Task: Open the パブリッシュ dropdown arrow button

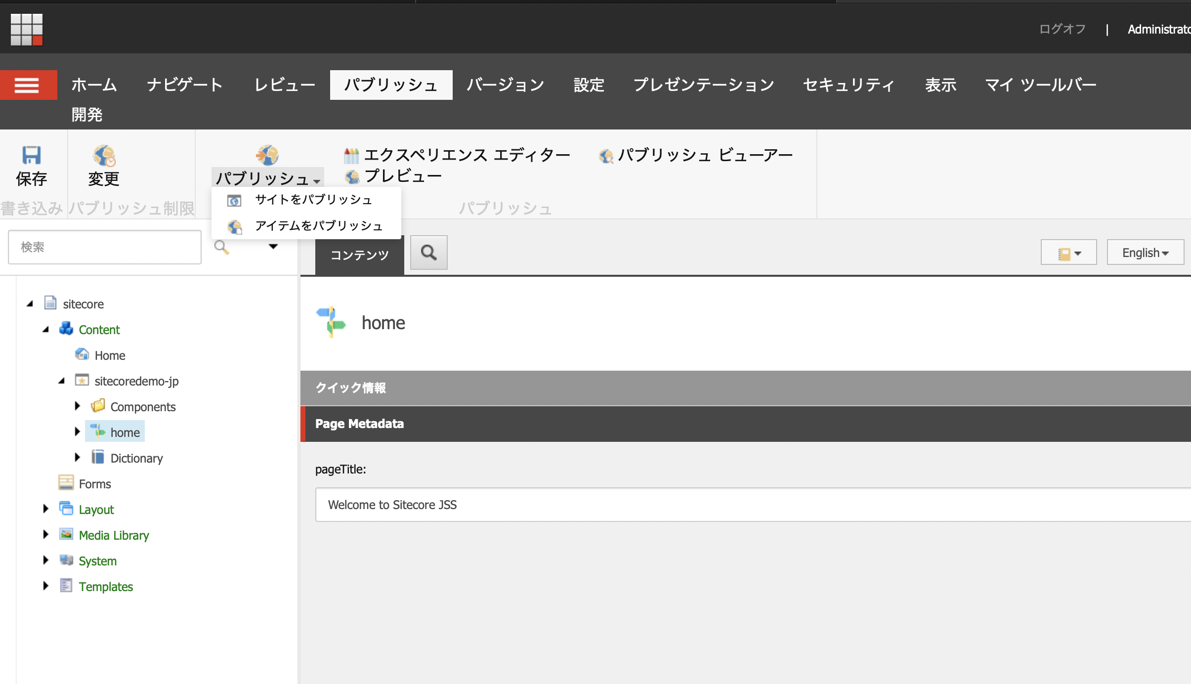Action: 268,178
